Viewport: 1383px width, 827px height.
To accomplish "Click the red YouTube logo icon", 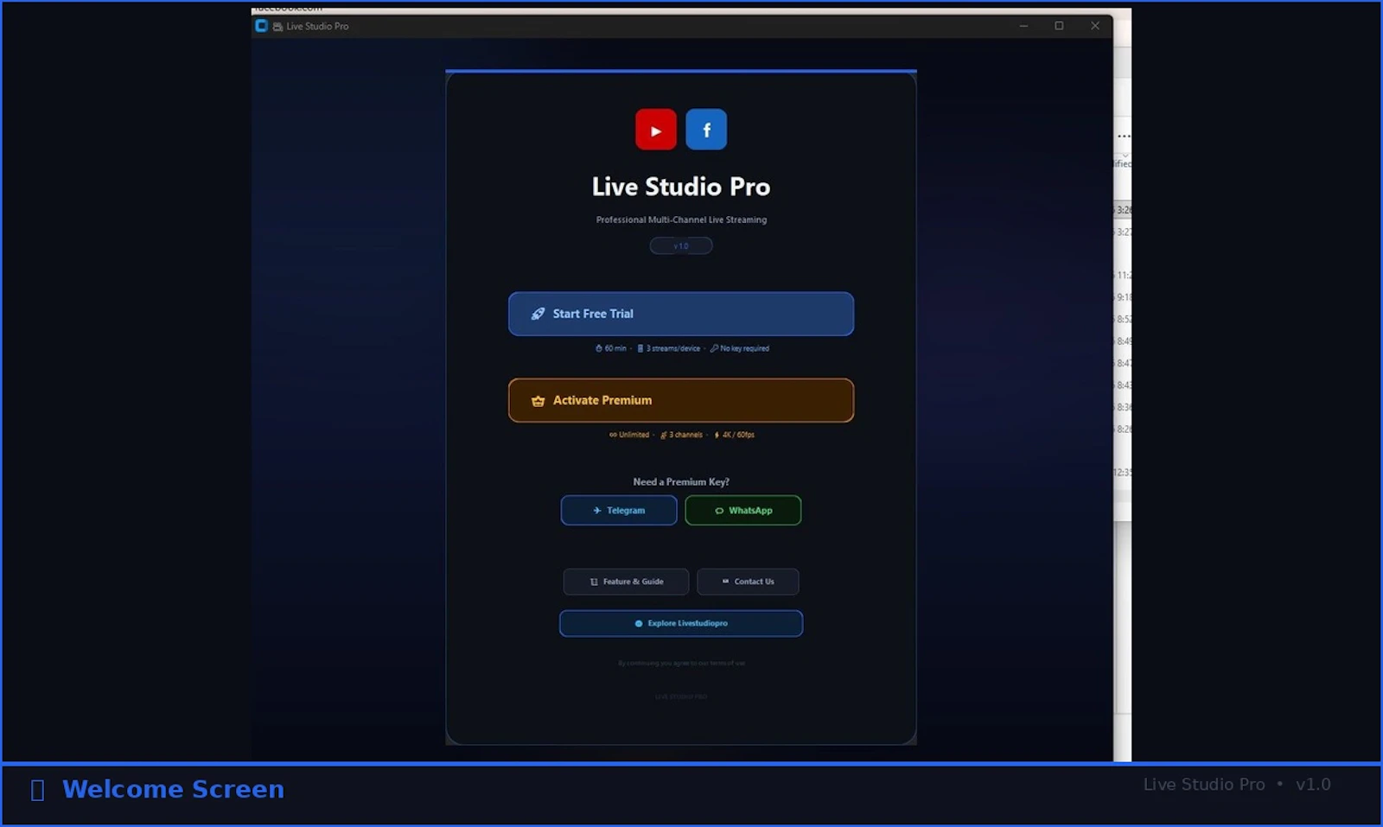I will point(655,130).
